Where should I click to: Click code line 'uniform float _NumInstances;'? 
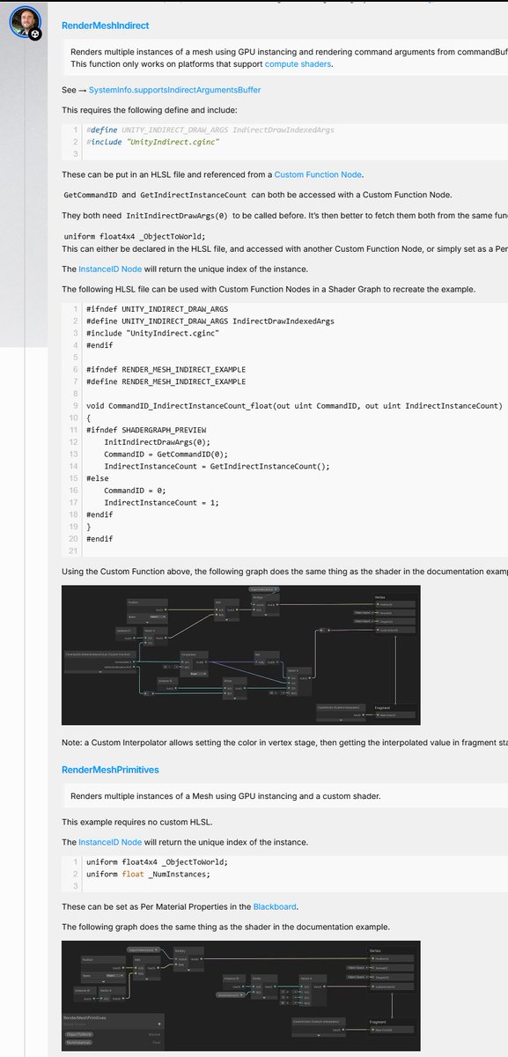coord(146,874)
